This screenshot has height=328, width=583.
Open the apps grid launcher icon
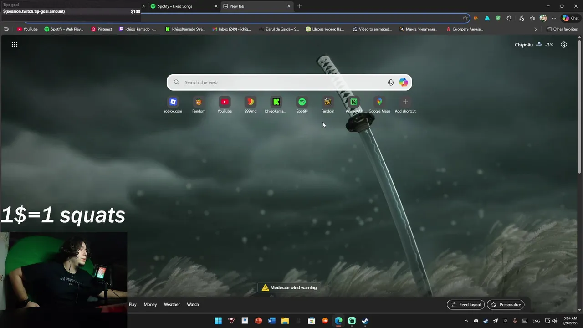[x=15, y=45]
